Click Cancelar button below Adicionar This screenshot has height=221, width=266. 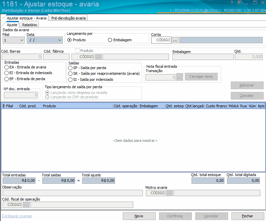tap(247, 96)
